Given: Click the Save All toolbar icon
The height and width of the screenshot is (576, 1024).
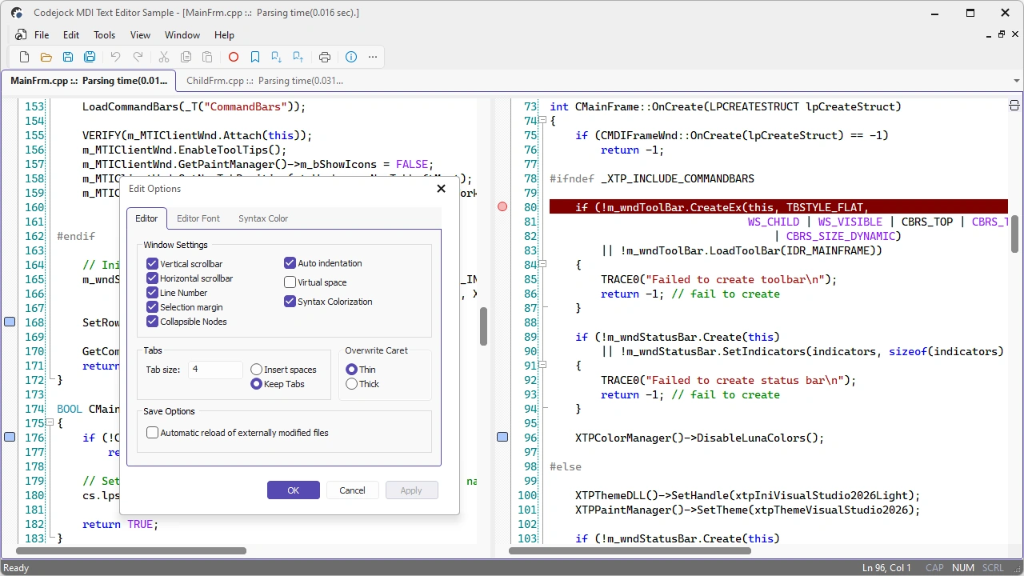Looking at the screenshot, I should tap(90, 57).
